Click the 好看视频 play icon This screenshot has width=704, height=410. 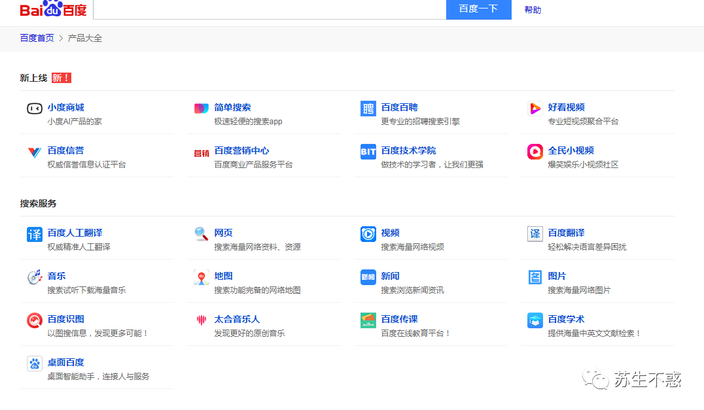coord(535,109)
